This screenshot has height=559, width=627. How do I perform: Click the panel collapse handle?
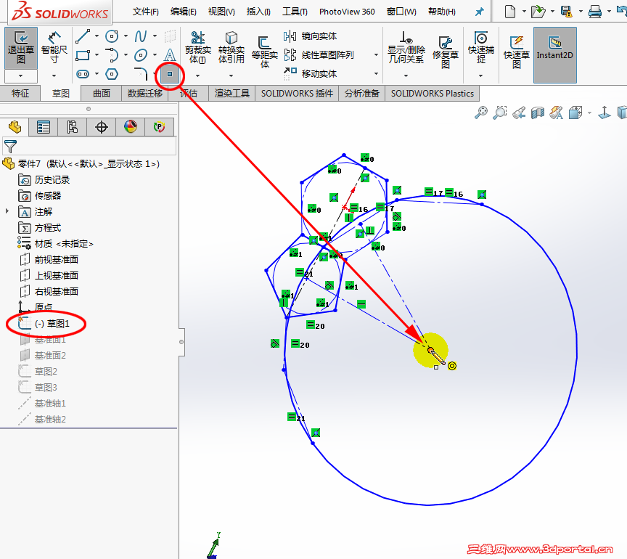181,342
